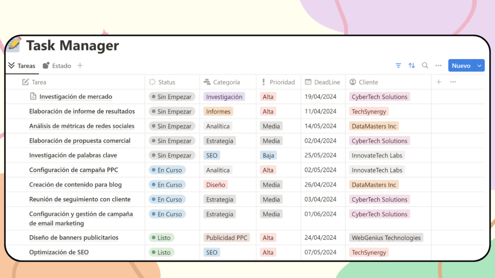The image size is (495, 278).
Task: Open En Curso status of Creación de contenido para blog
Action: point(167,185)
